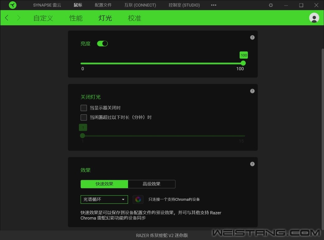Open the 配置文件 tab
Viewport: 324px width, 240px height.
tap(103, 5)
